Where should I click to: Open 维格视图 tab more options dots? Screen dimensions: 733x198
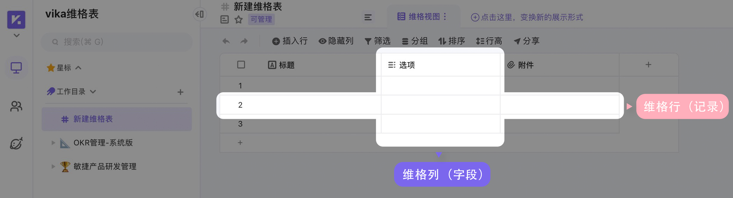[x=445, y=17]
